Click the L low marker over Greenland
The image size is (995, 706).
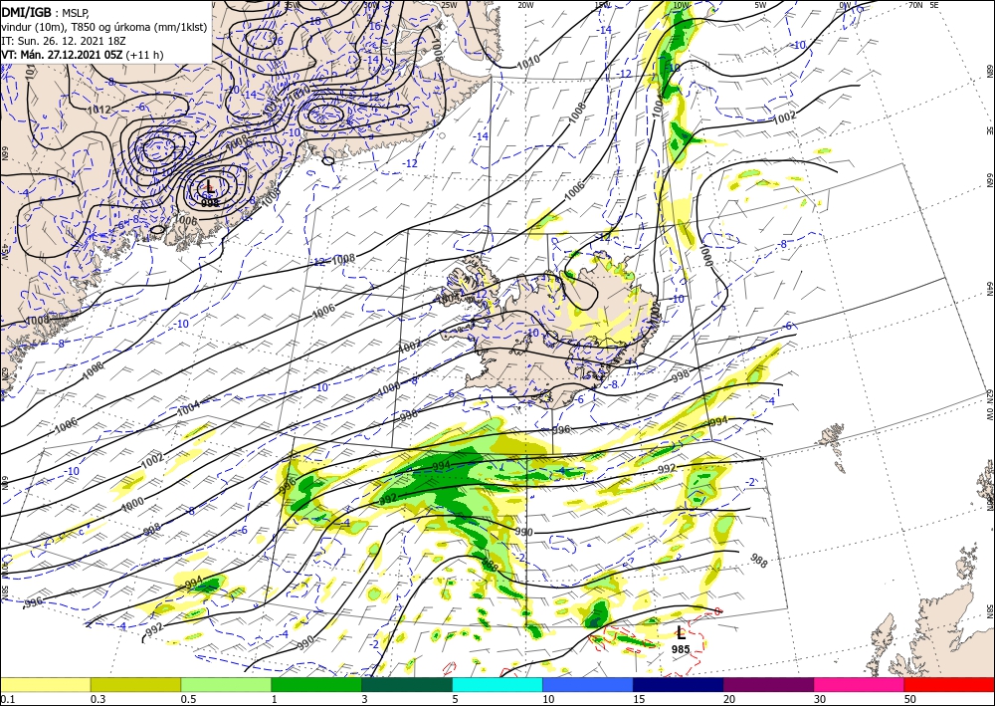tap(210, 186)
